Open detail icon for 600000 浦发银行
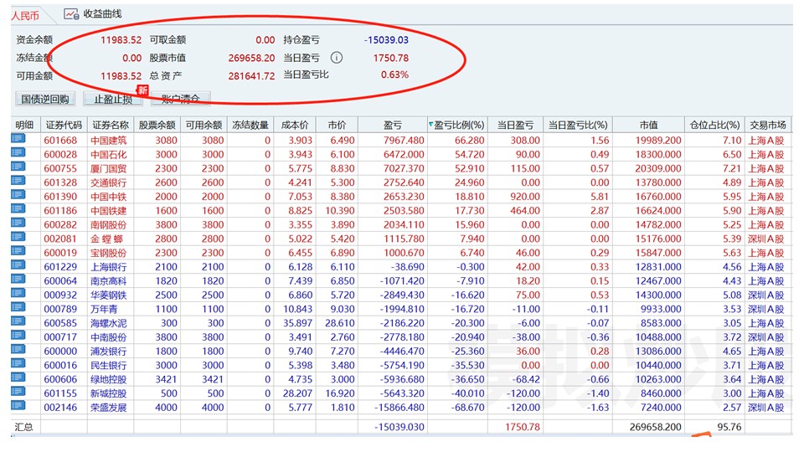The height and width of the screenshot is (452, 804). (x=18, y=350)
